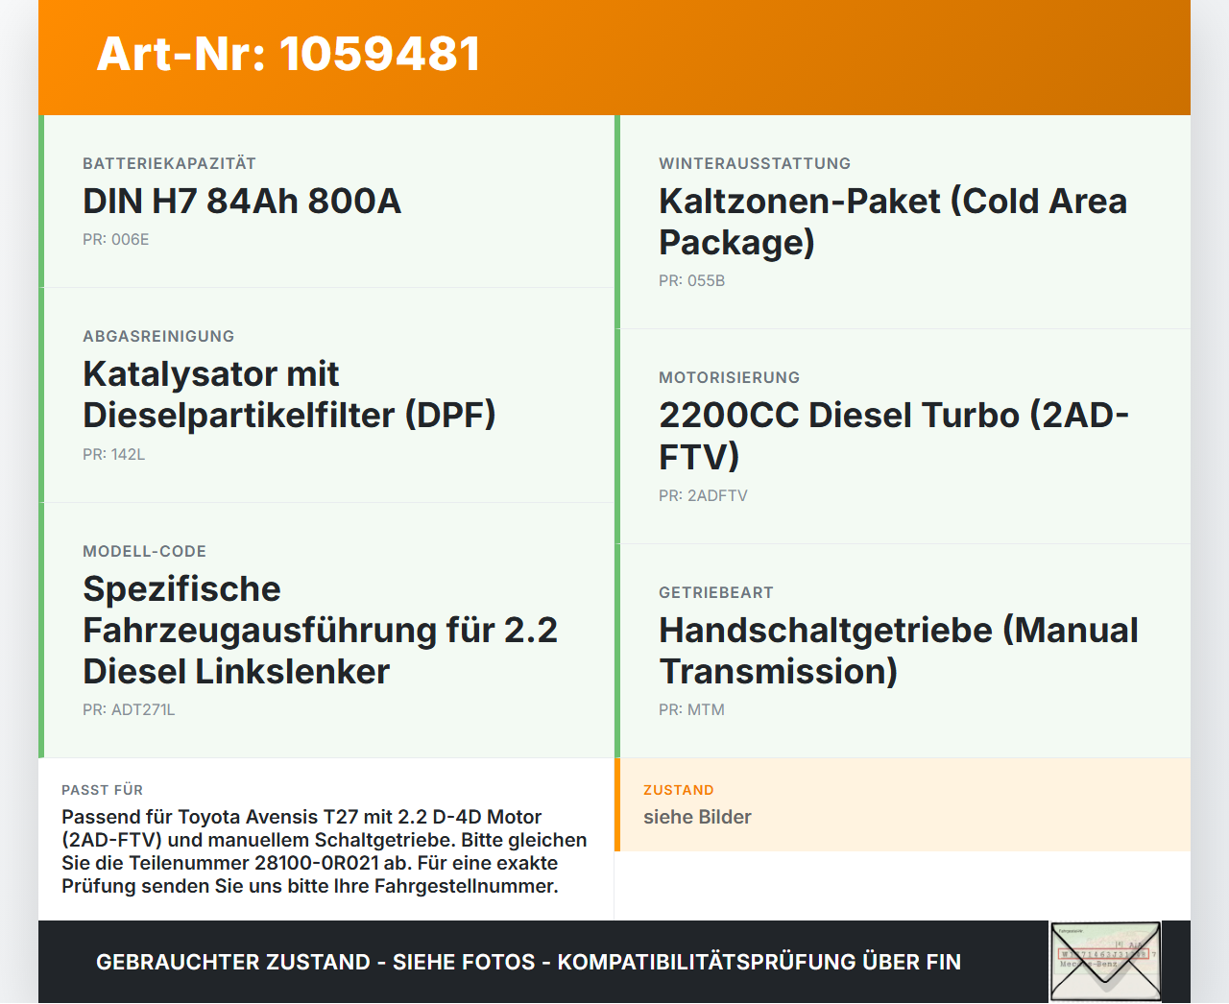Select the Kaltzonen-Paket (Cold Area Package) entry
The width and height of the screenshot is (1229, 1004).
[893, 222]
